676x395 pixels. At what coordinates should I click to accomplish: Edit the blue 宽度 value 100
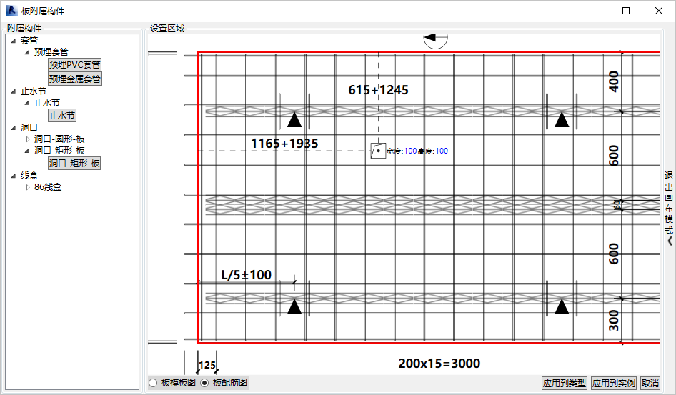point(410,151)
